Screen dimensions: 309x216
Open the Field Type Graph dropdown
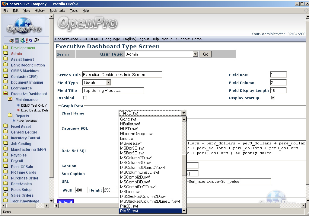pyautogui.click(x=109, y=82)
